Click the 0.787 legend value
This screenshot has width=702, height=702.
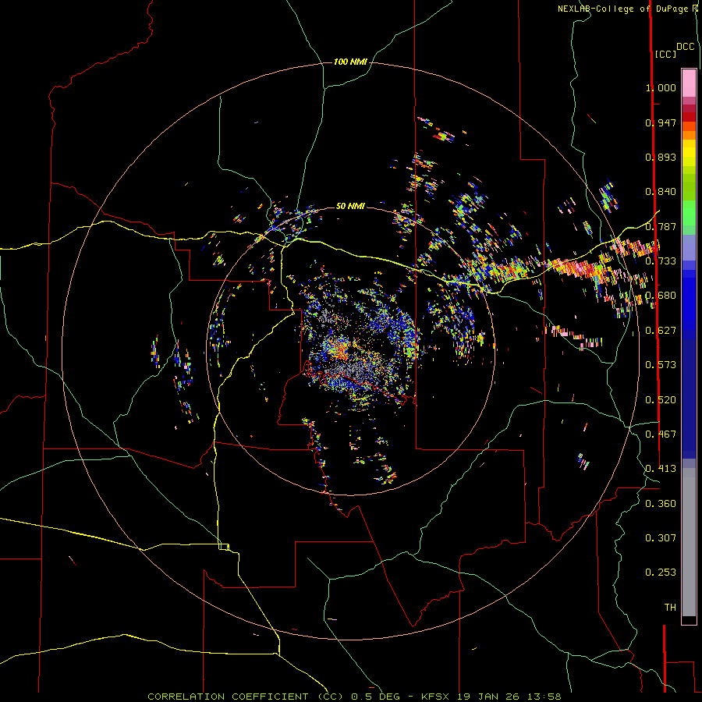coord(661,226)
